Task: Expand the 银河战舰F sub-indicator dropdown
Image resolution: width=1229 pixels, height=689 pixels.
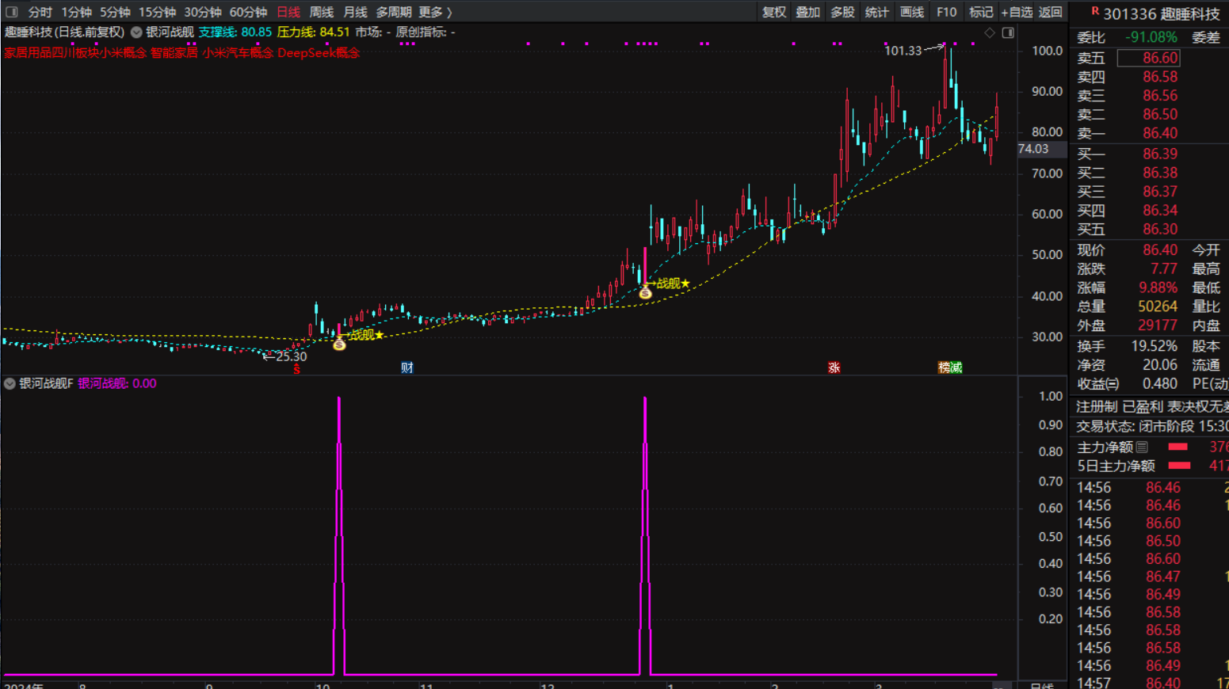Action: (x=10, y=383)
